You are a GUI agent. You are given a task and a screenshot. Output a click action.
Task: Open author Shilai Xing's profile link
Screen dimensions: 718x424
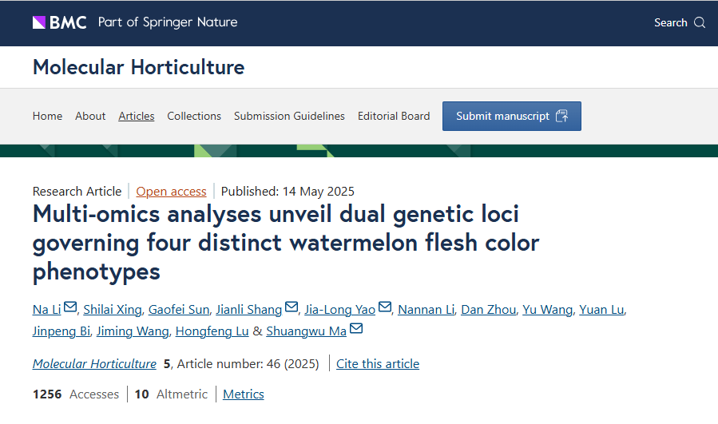(x=113, y=310)
